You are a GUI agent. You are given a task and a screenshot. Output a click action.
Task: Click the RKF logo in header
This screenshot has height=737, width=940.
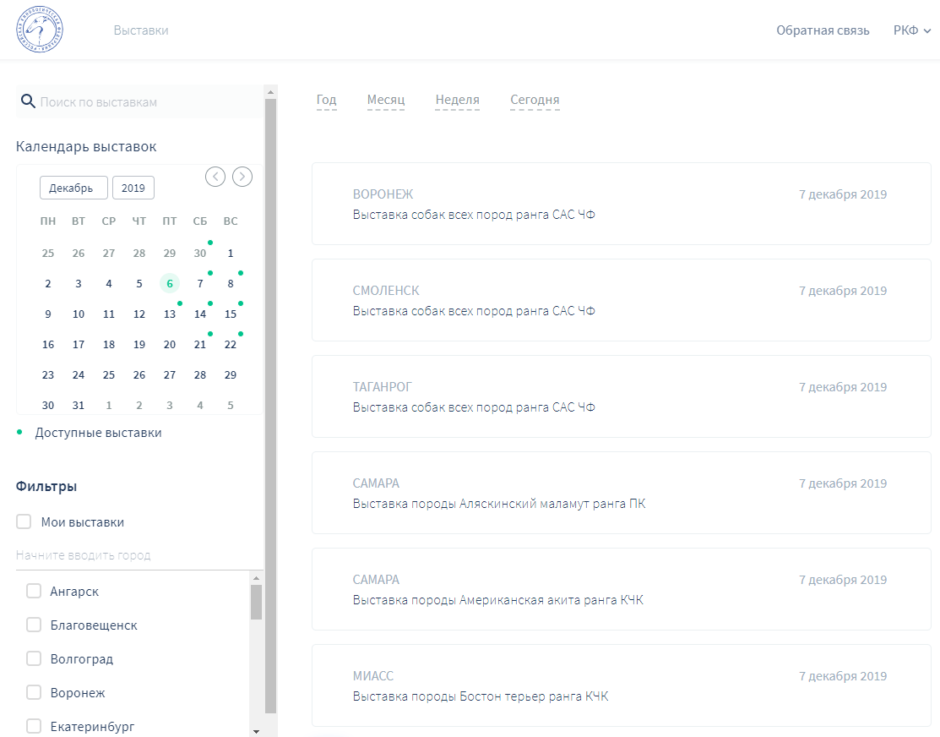39,30
